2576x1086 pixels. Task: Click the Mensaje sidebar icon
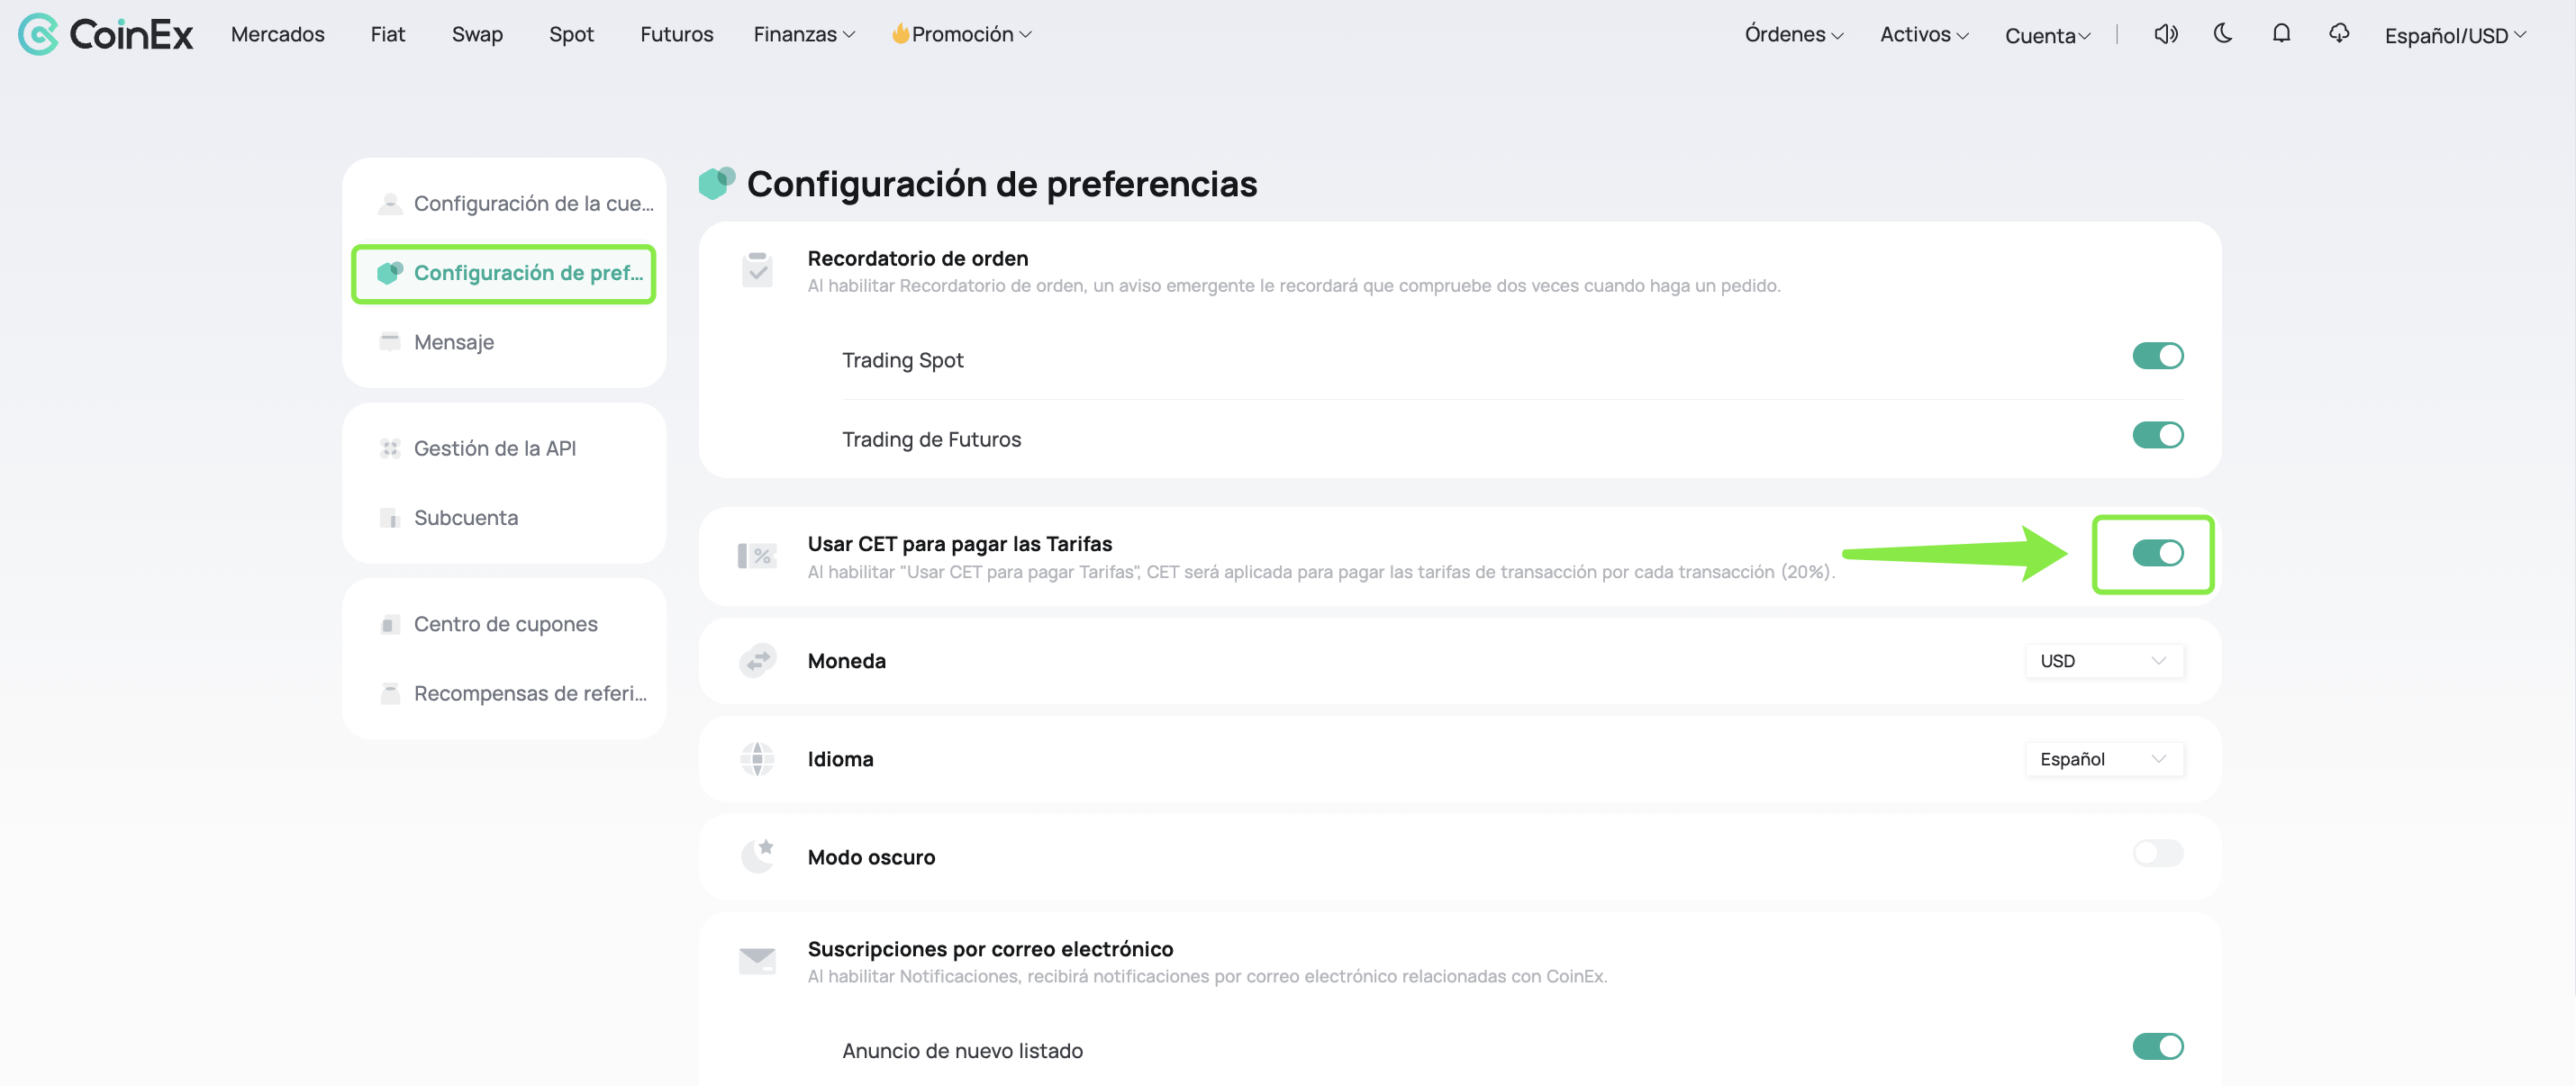click(390, 342)
